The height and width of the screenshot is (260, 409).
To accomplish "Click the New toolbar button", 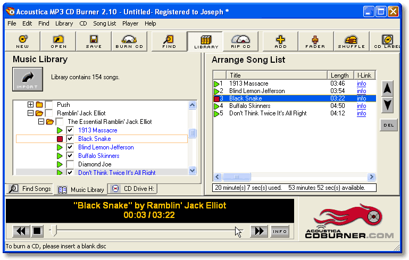I will coord(23,41).
